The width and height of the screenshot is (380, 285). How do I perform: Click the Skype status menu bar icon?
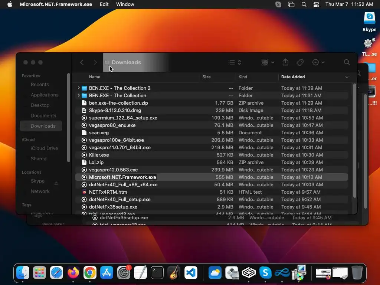(278, 4)
